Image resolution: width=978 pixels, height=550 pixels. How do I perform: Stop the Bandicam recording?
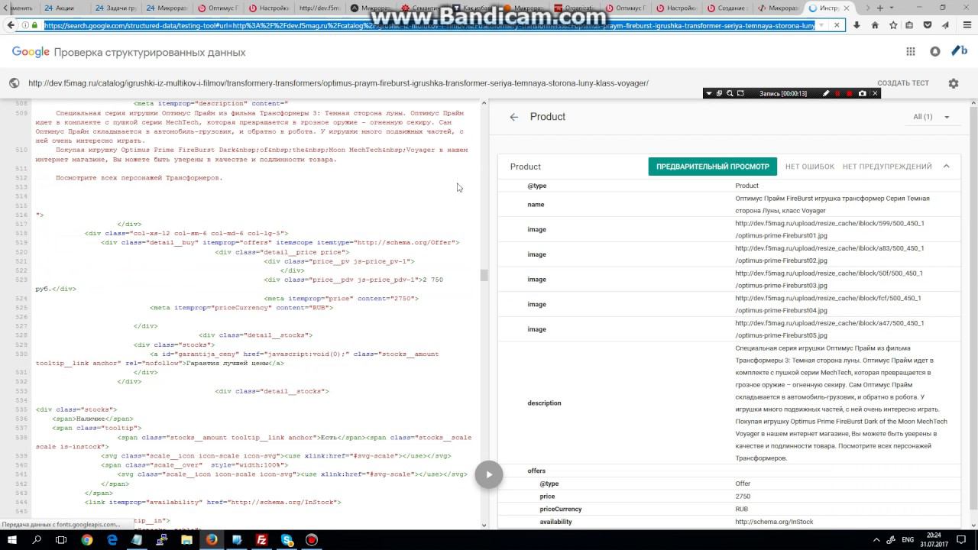tap(850, 93)
